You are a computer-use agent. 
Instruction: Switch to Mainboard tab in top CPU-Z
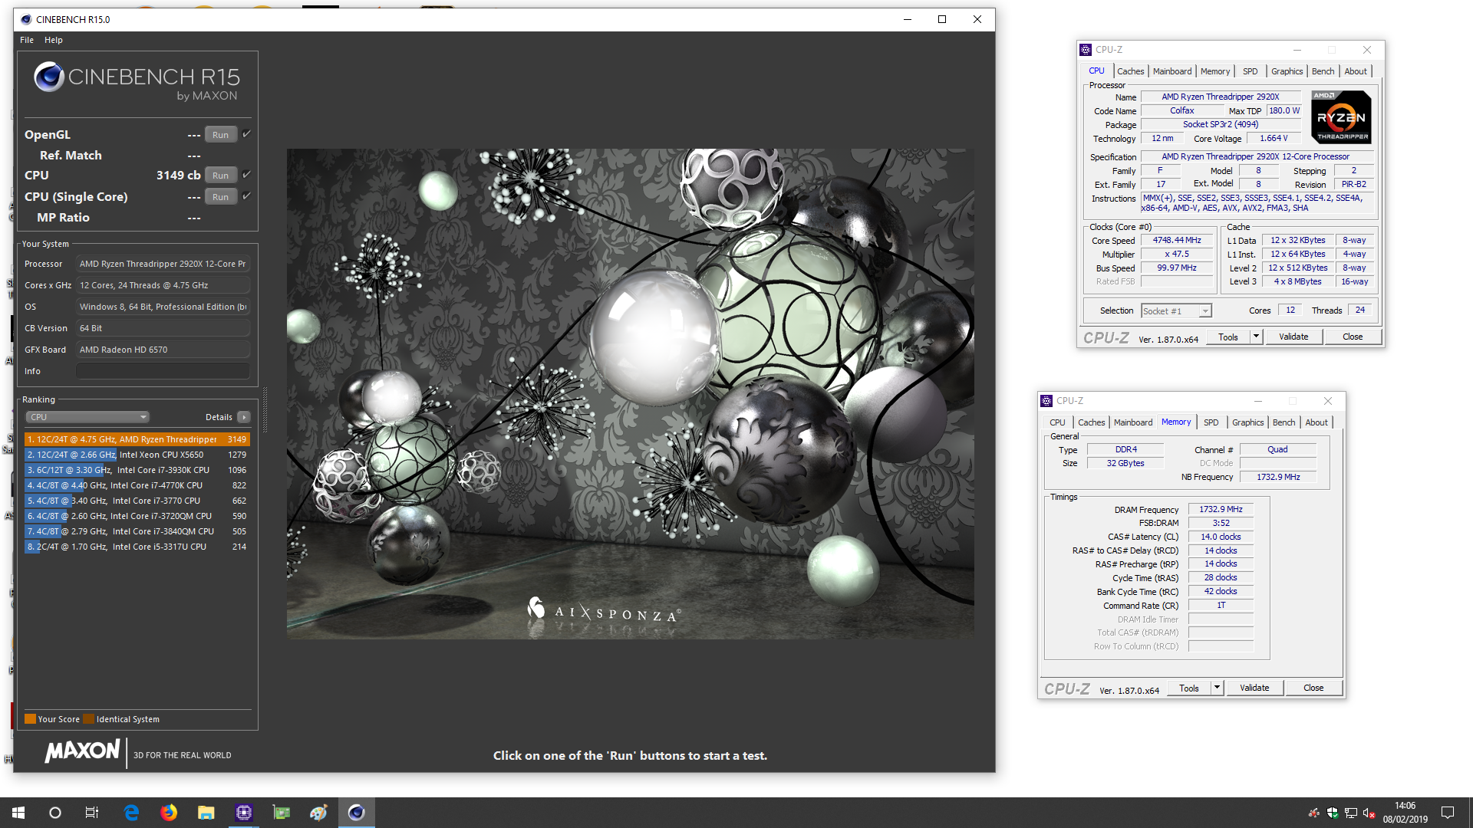pyautogui.click(x=1172, y=71)
